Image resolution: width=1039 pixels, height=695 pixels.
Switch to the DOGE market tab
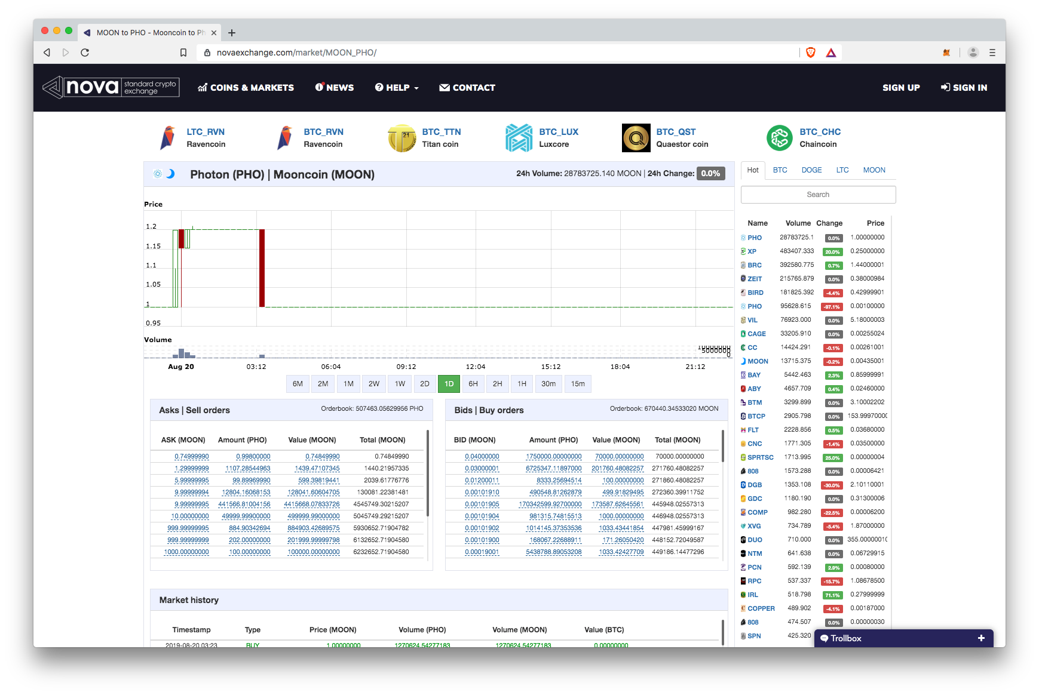click(x=811, y=170)
